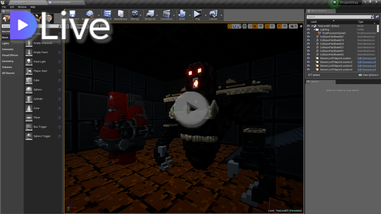
Task: Open the Launch options dropdown arrow
Action: pyautogui.click(x=221, y=15)
